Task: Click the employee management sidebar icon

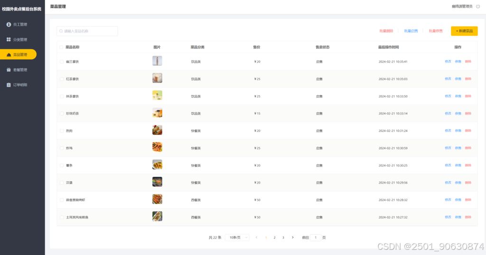Action: click(x=9, y=24)
